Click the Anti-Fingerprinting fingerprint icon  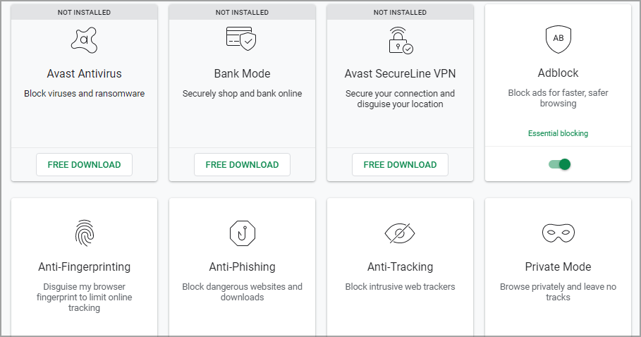coord(84,233)
